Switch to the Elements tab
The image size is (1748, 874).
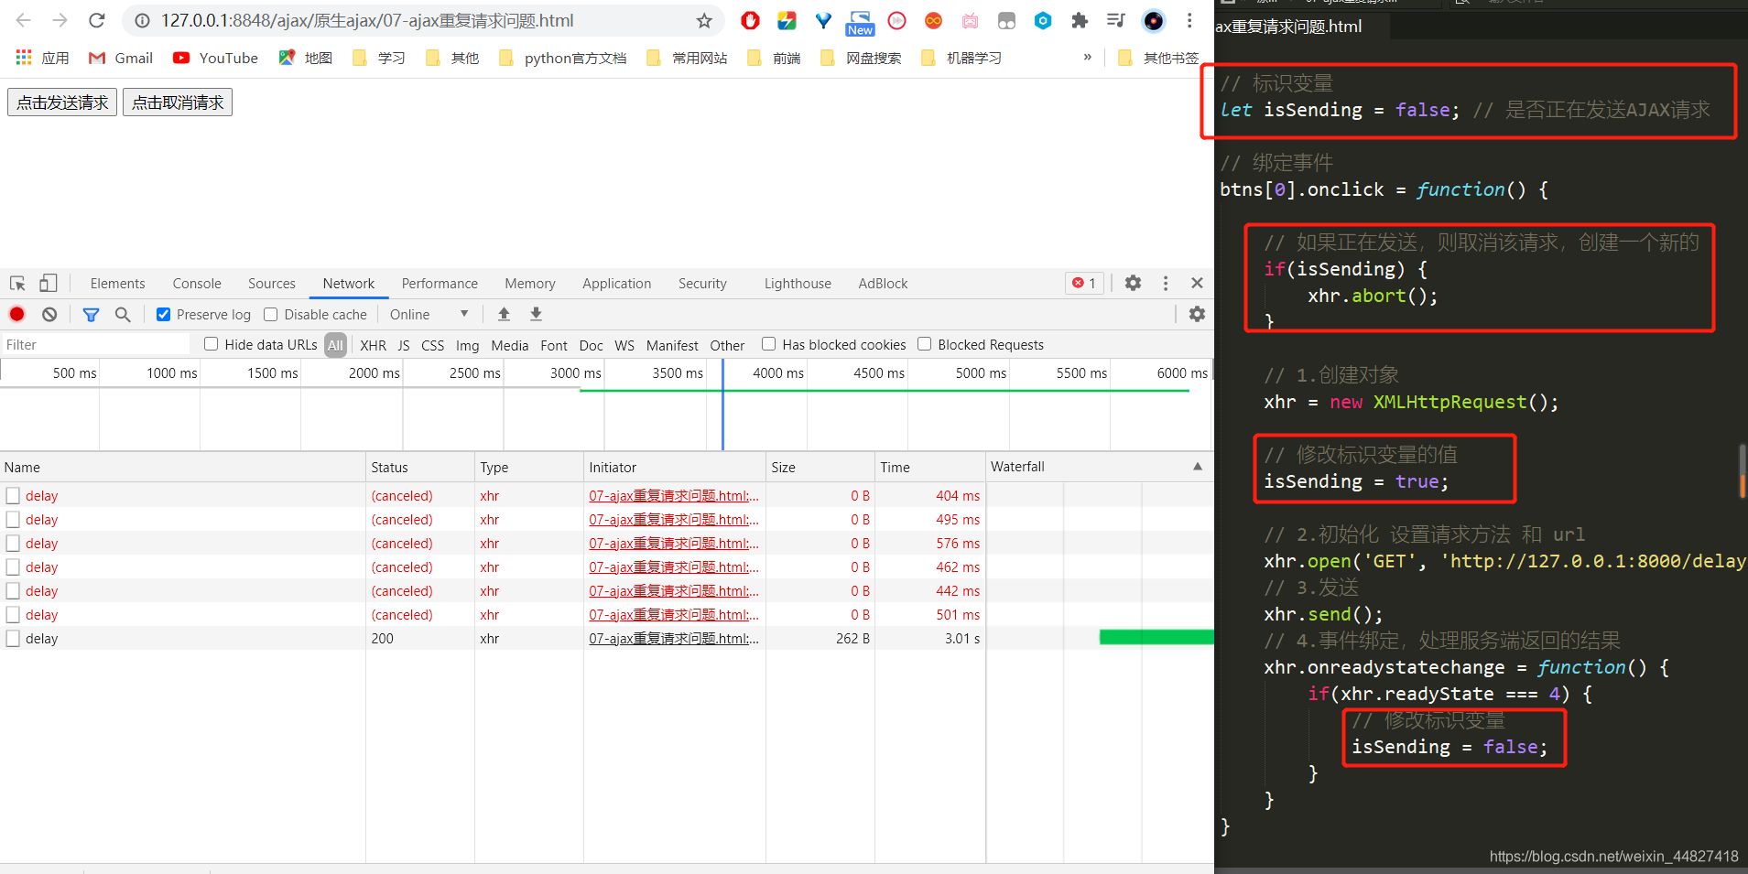click(117, 284)
